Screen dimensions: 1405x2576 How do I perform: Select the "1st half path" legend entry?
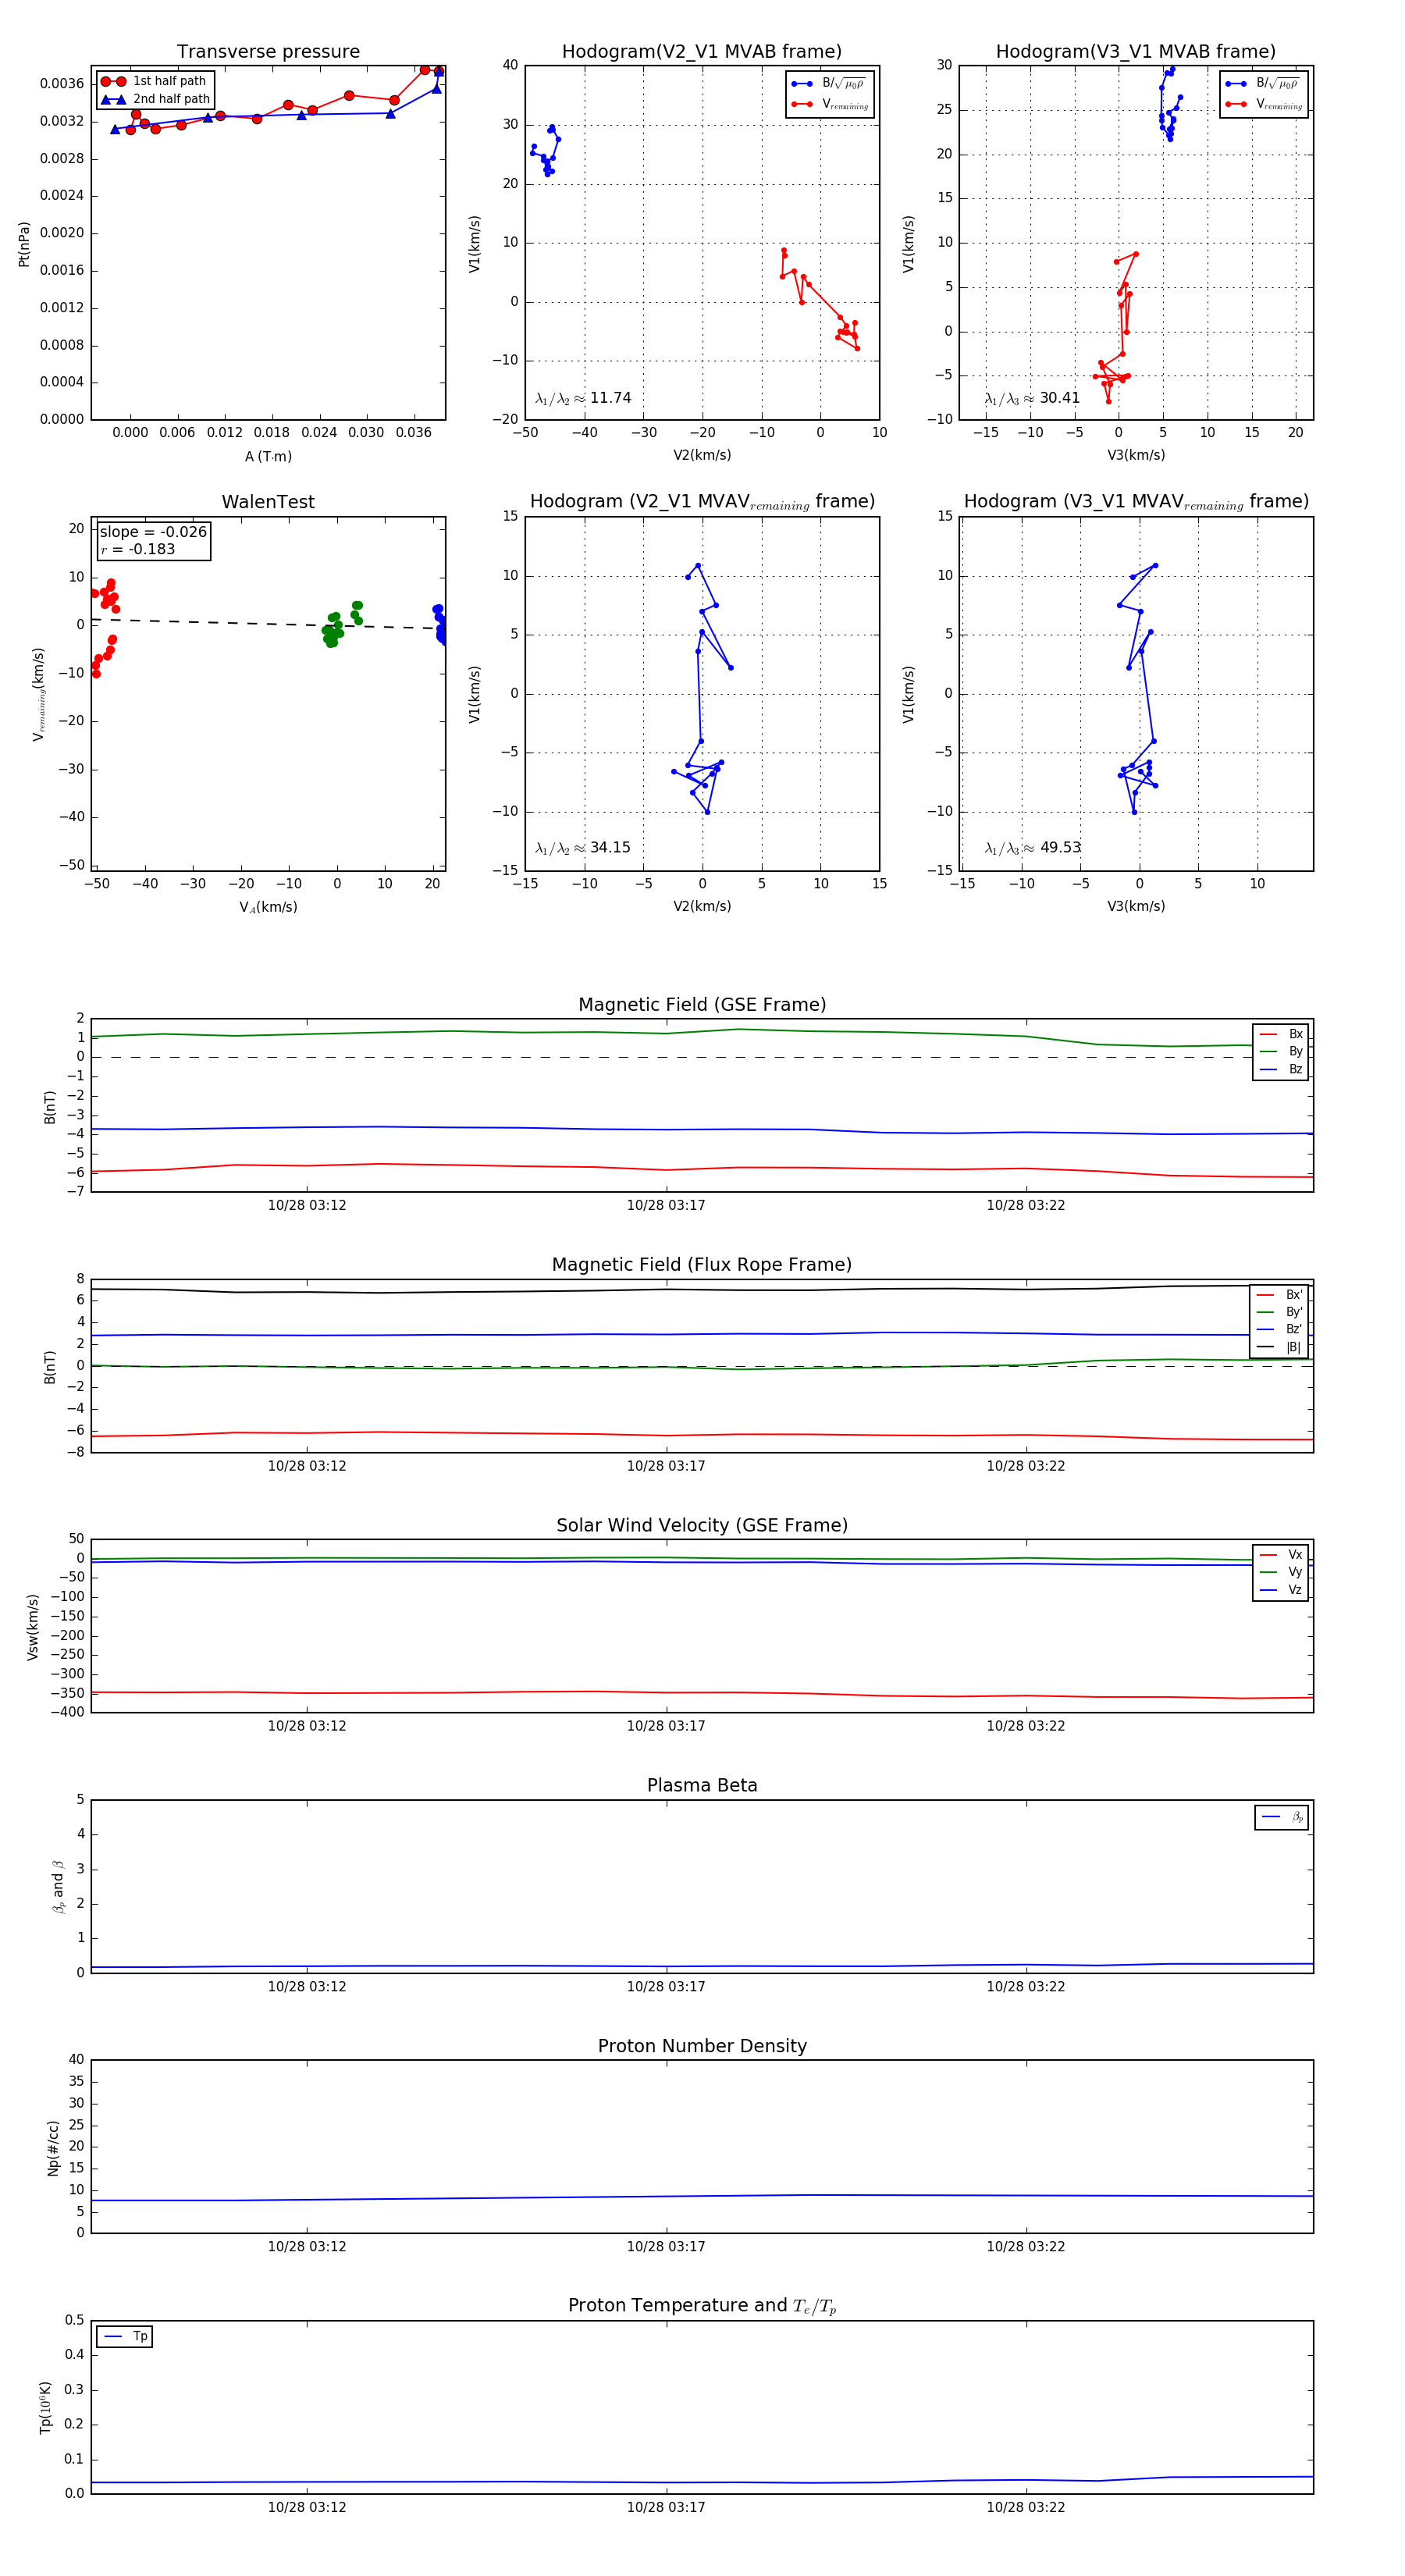click(x=155, y=81)
